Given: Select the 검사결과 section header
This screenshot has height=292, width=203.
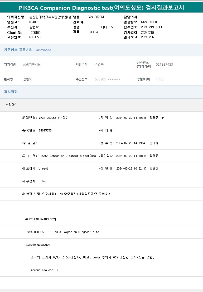Looking at the screenshot, I should click(11, 92).
